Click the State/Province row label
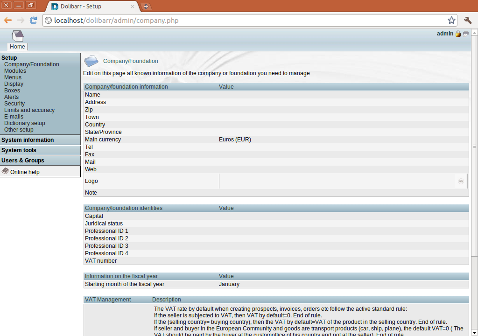This screenshot has height=336, width=478. 103,132
